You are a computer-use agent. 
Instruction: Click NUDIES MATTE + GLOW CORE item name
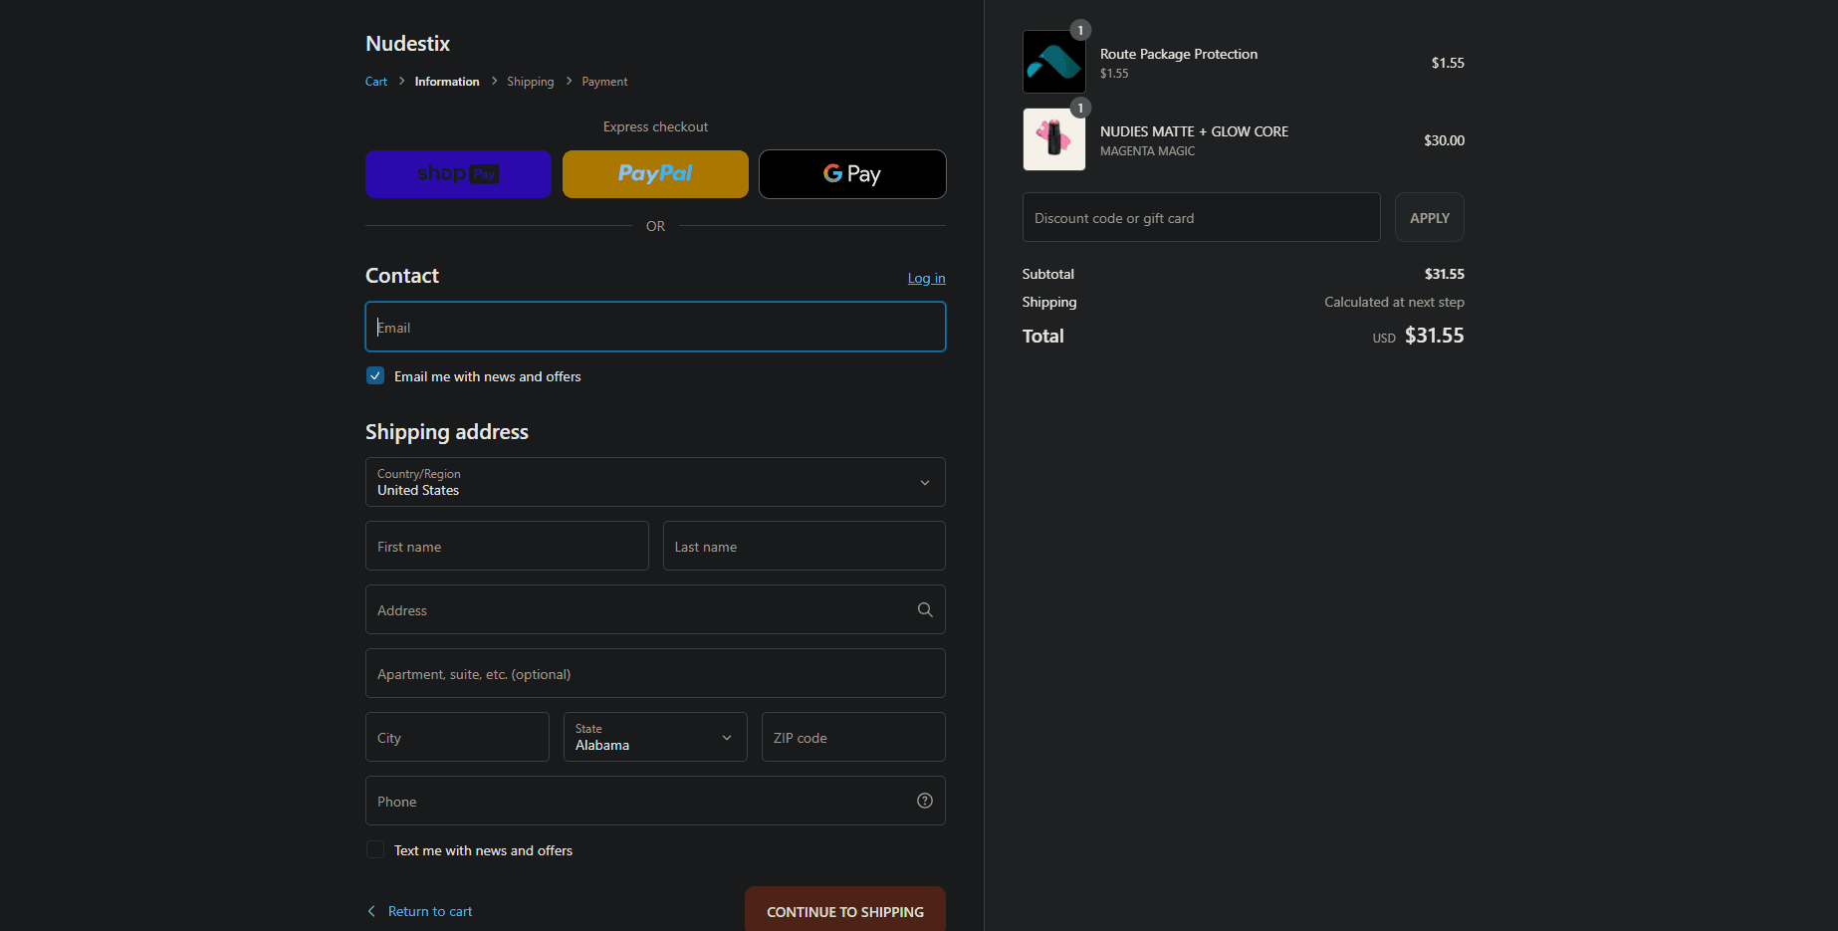pyautogui.click(x=1194, y=131)
